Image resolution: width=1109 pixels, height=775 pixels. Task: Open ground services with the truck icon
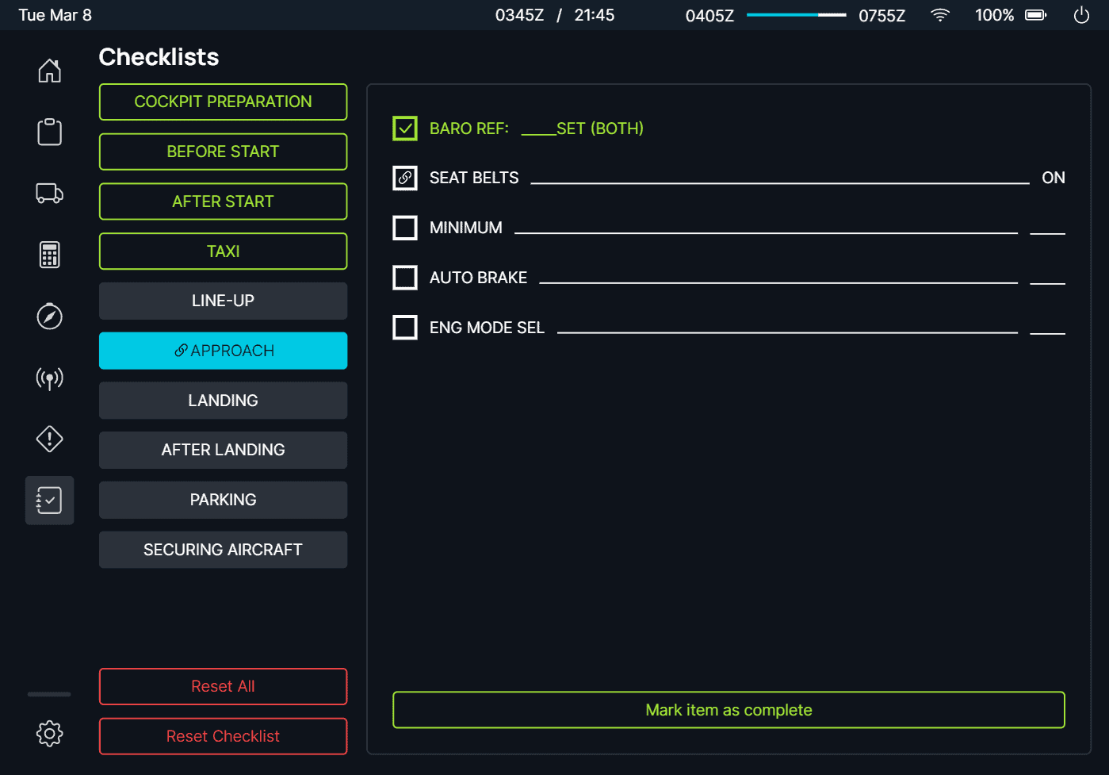49,193
